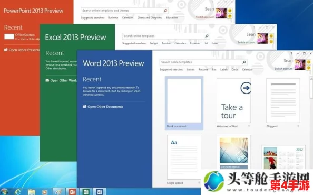Click Sean's profile picture in the Excel window

pyautogui.click(x=263, y=39)
